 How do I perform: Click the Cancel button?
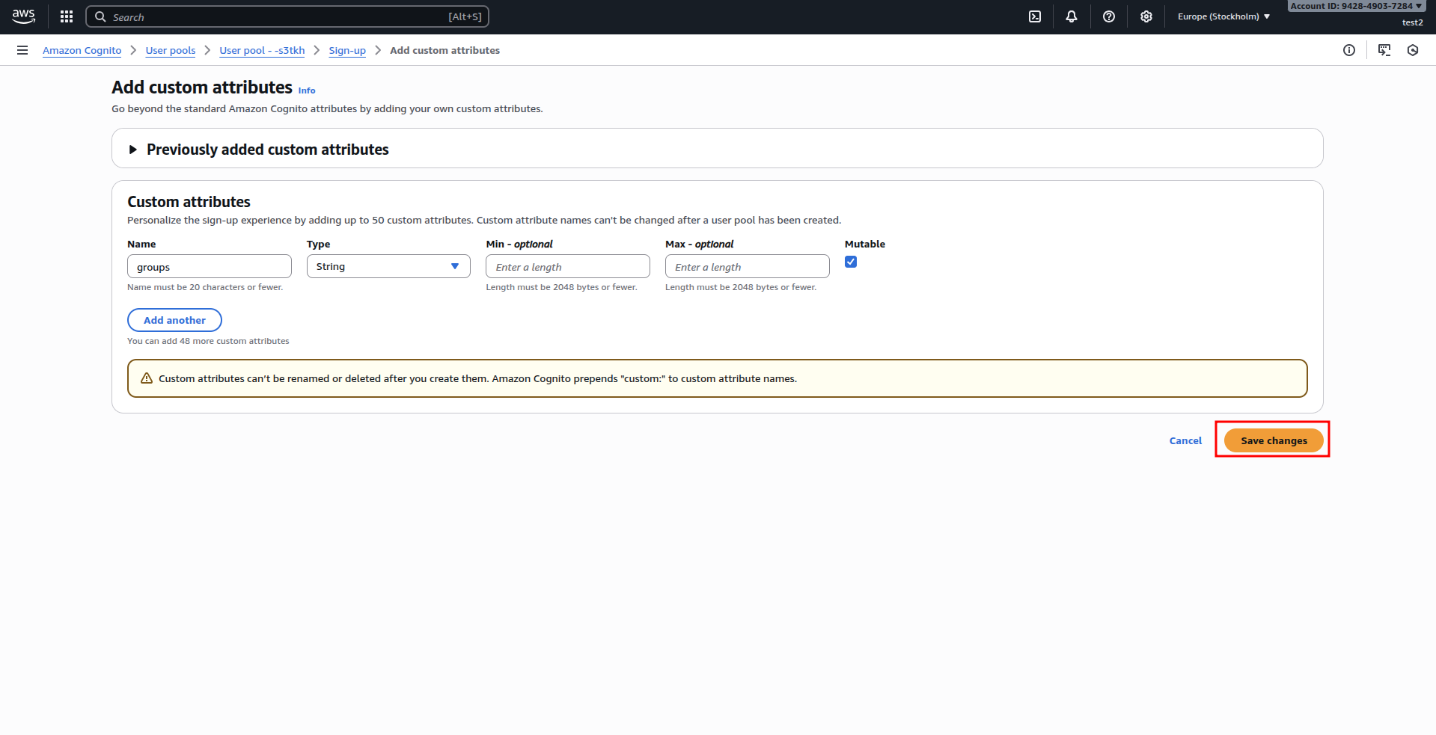click(1185, 440)
